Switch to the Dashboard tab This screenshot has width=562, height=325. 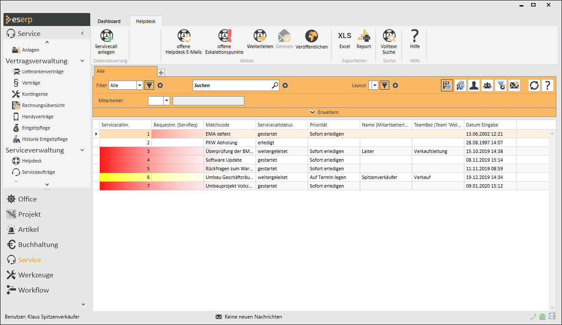coord(109,21)
